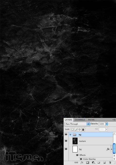Image resolution: width=116 pixels, height=165 pixels.
Task: Click the lock image pixels brush icon
Action: pyautogui.click(x=76, y=129)
